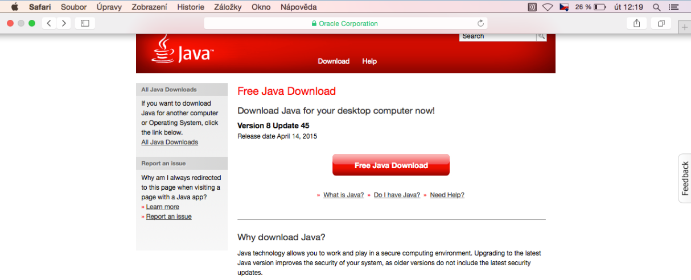Open the Feedback side tab

pyautogui.click(x=685, y=178)
